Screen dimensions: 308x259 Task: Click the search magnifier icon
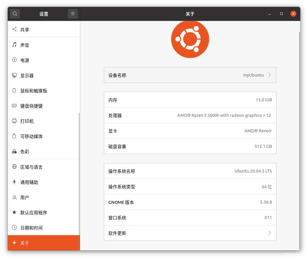[15, 13]
